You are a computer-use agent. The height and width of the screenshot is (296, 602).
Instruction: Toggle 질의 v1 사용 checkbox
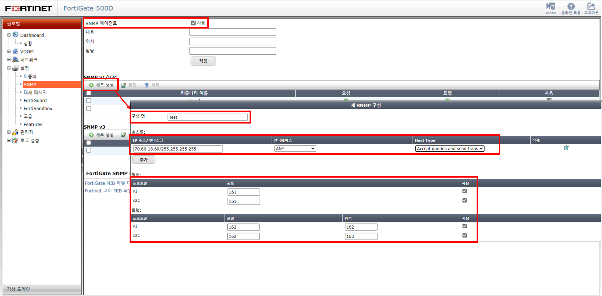point(465,191)
